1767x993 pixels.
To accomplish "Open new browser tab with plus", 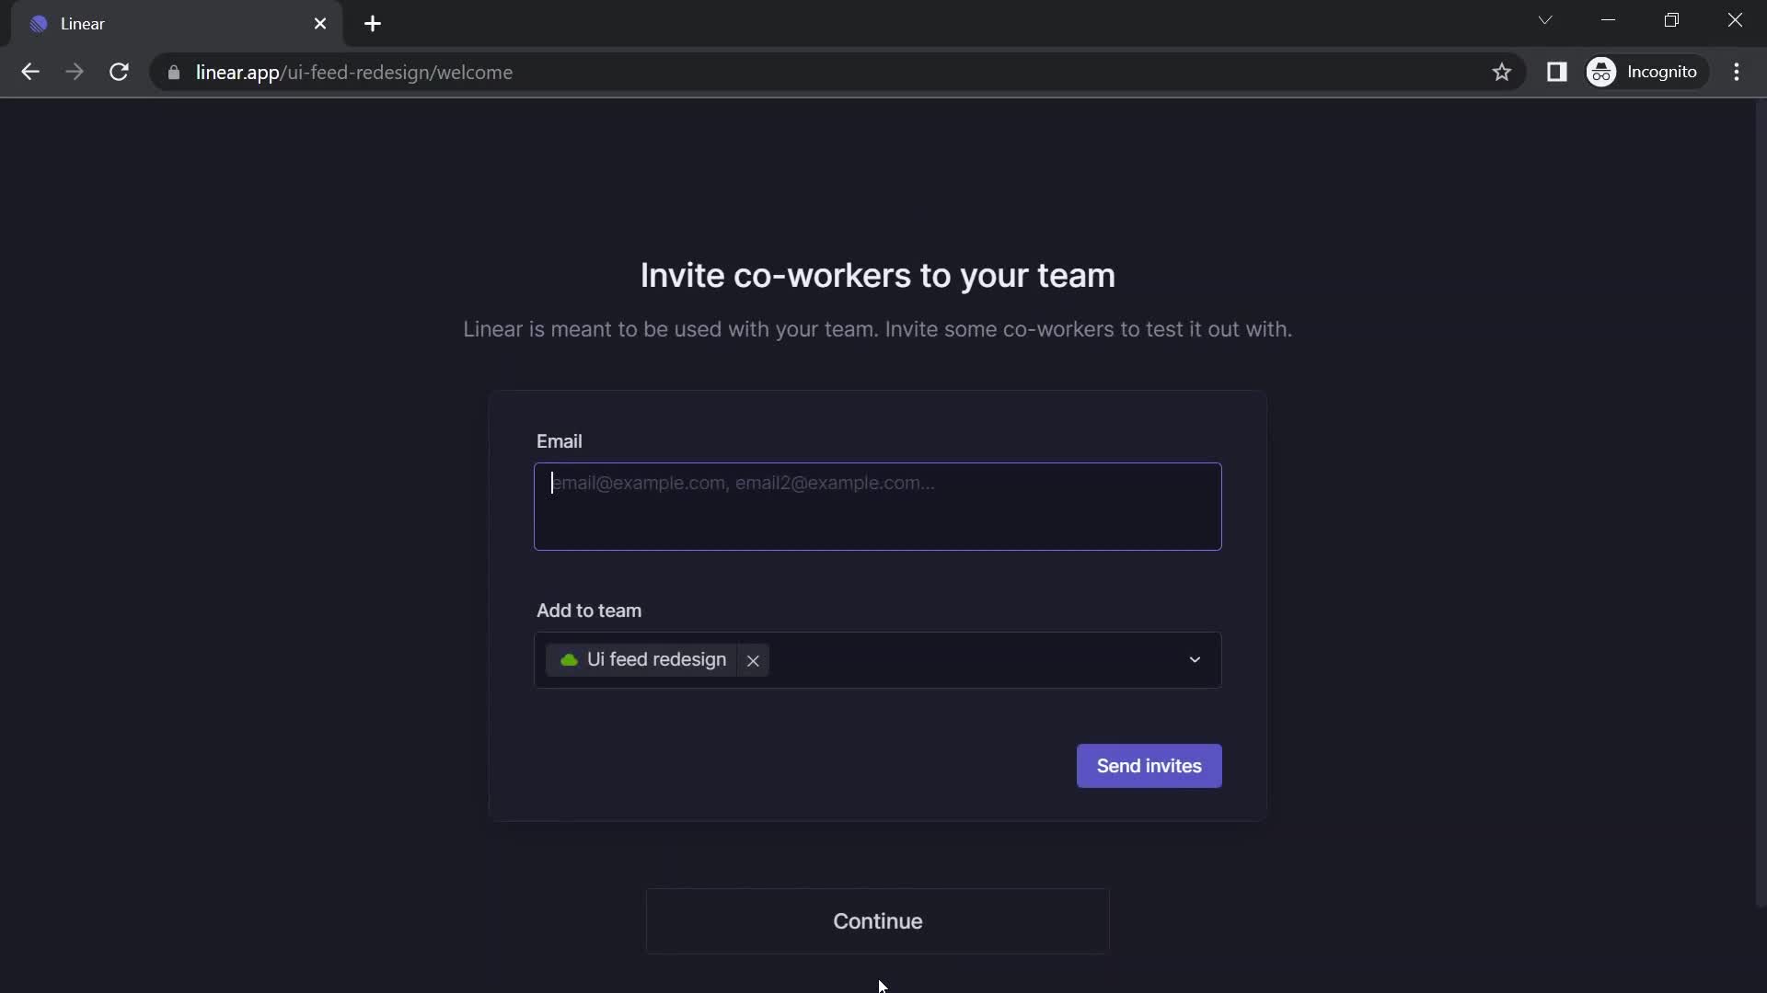I will pos(373,23).
